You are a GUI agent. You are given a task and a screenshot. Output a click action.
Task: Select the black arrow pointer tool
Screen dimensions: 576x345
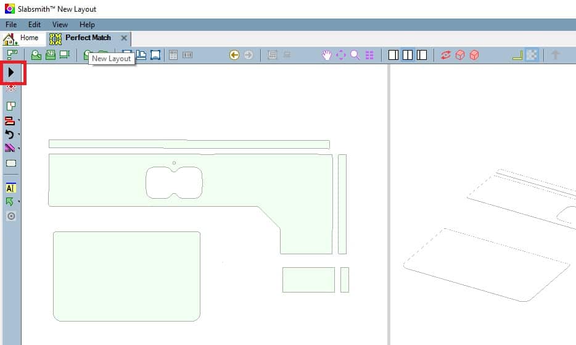point(12,73)
